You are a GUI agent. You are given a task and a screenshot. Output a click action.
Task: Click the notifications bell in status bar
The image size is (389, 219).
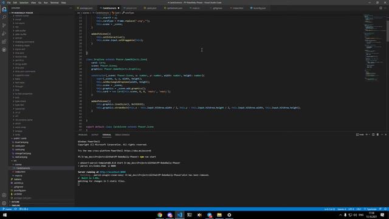[x=385, y=209]
